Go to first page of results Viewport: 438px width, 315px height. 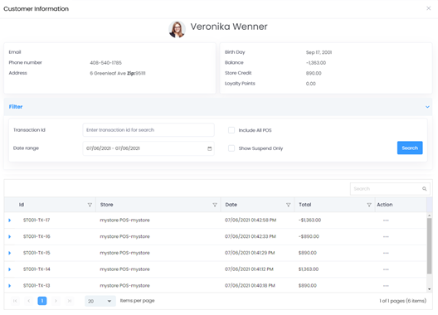click(x=15, y=301)
